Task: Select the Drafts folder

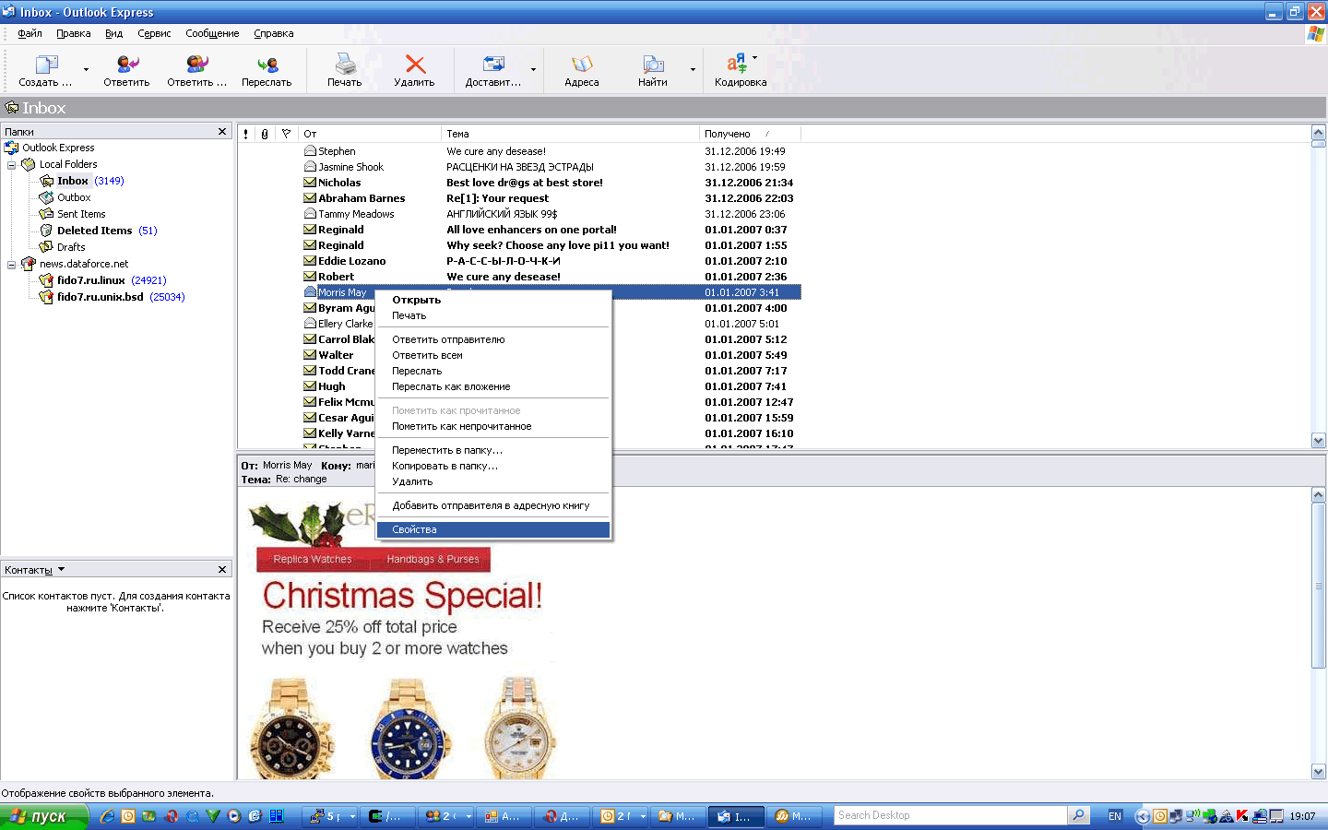Action: point(71,247)
